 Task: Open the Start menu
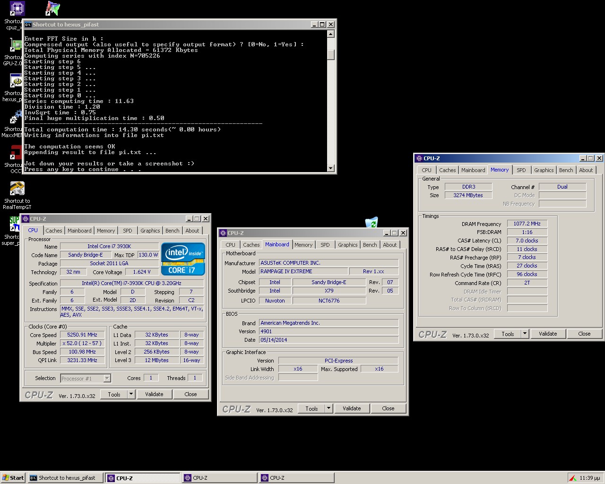click(13, 478)
